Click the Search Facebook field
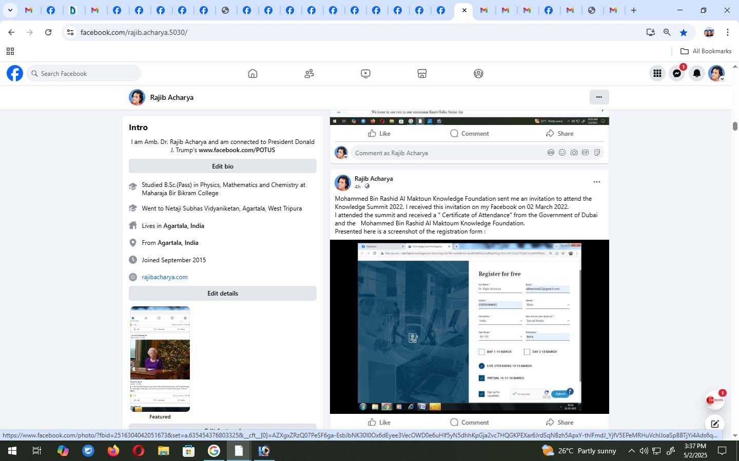The width and height of the screenshot is (739, 461). (84, 73)
